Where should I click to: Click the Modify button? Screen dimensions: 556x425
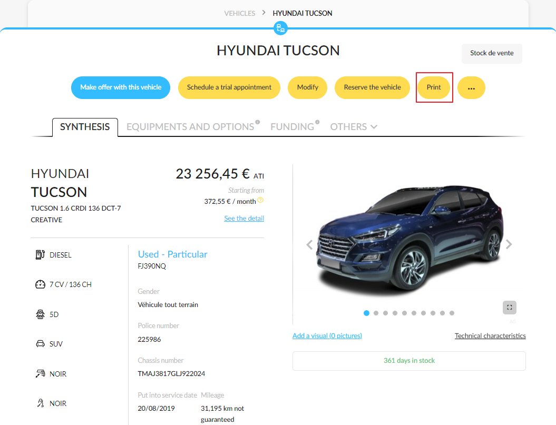307,87
